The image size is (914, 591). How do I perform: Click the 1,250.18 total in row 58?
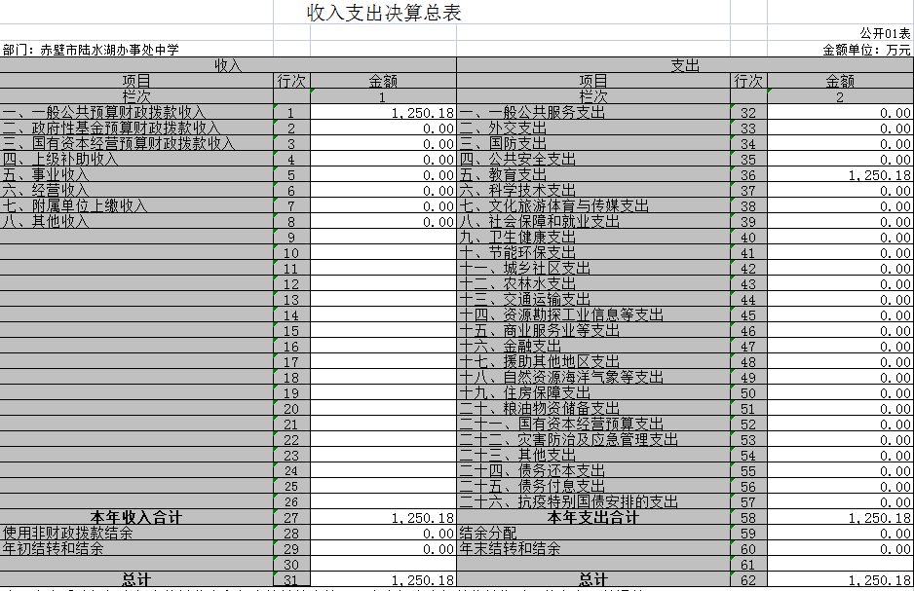click(841, 517)
